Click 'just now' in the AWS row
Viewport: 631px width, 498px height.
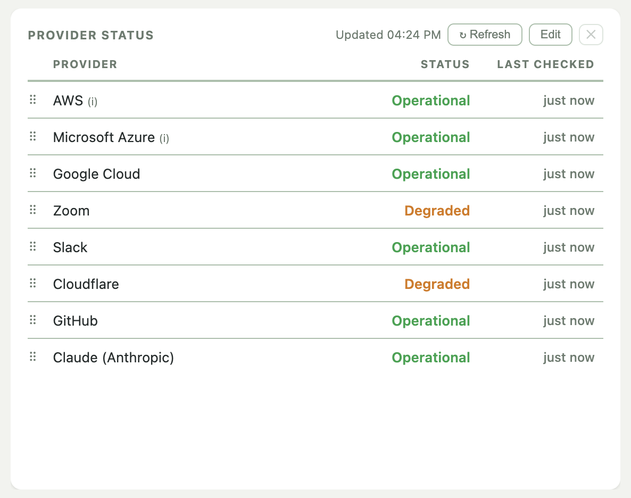click(x=569, y=101)
